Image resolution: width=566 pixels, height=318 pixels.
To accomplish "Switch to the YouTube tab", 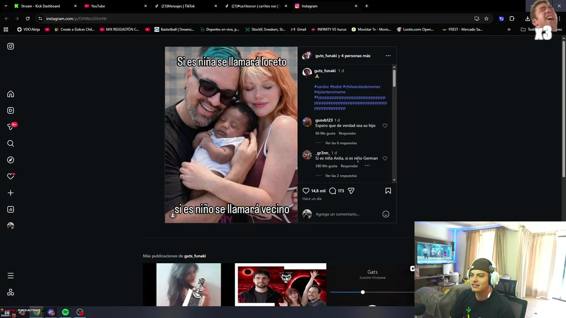I will pyautogui.click(x=115, y=6).
